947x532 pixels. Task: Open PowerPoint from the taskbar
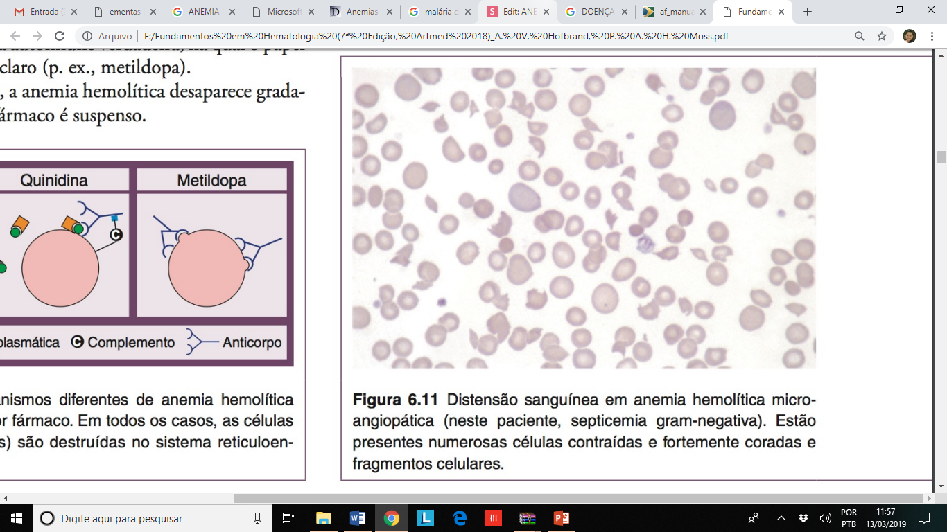coord(562,518)
